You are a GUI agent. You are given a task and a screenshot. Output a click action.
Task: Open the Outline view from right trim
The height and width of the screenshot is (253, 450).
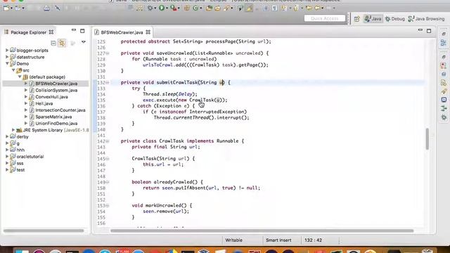[444, 43]
